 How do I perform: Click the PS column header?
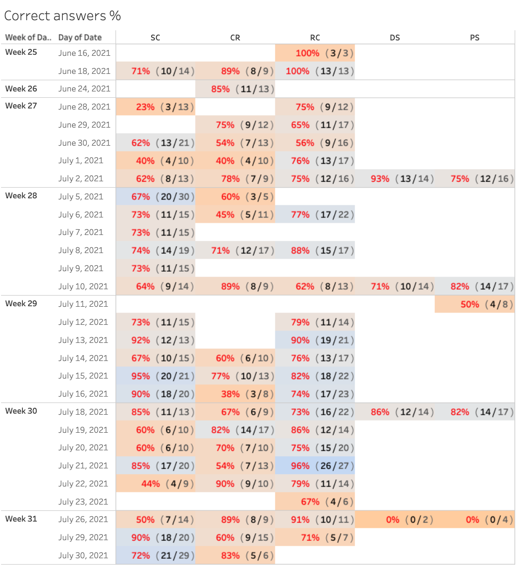click(x=475, y=37)
